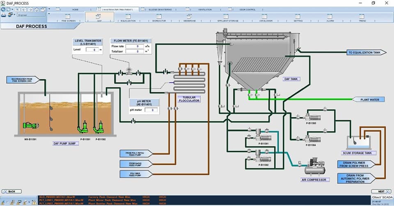Image resolution: width=394 pixels, height=206 pixels.
Task: Open the TREND page
Action: click(x=362, y=18)
